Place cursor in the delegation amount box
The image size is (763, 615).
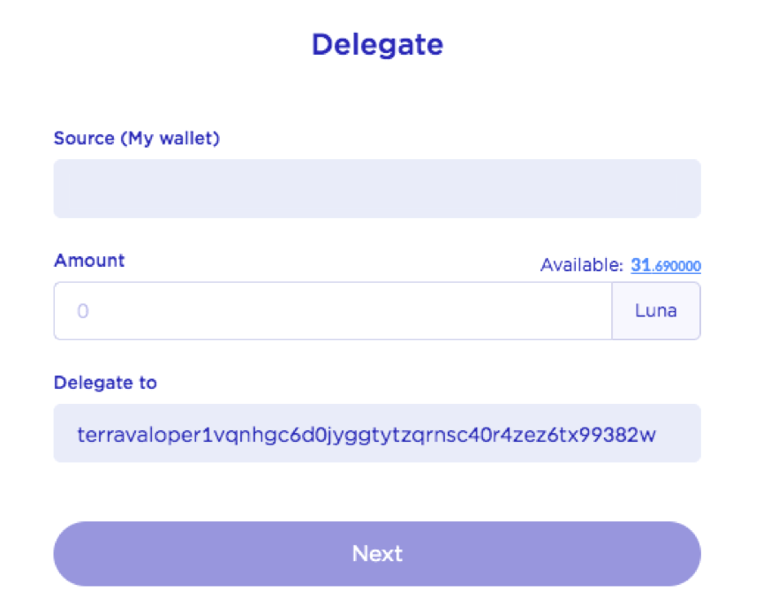[333, 311]
